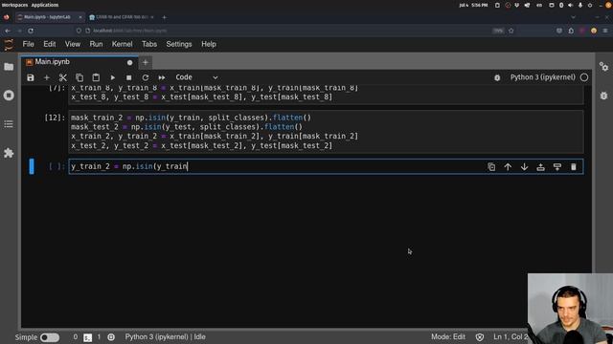Open the Edit menu

(x=49, y=44)
